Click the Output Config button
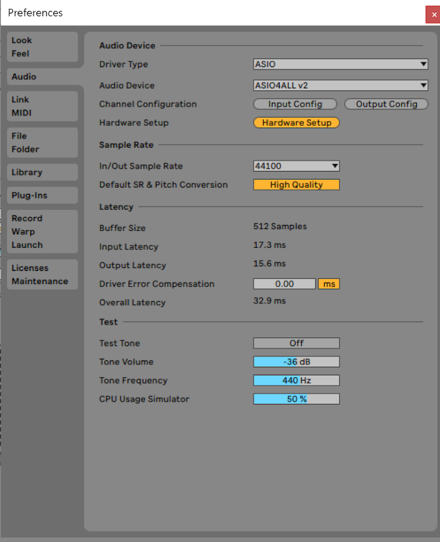The image size is (440, 542). coord(386,104)
